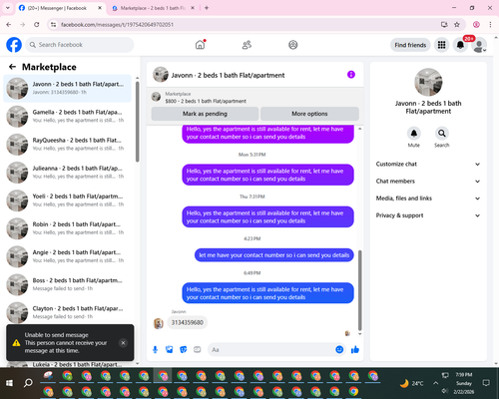The height and width of the screenshot is (399, 499).
Task: Switch to the Marketplace browser tab
Action: 150,8
